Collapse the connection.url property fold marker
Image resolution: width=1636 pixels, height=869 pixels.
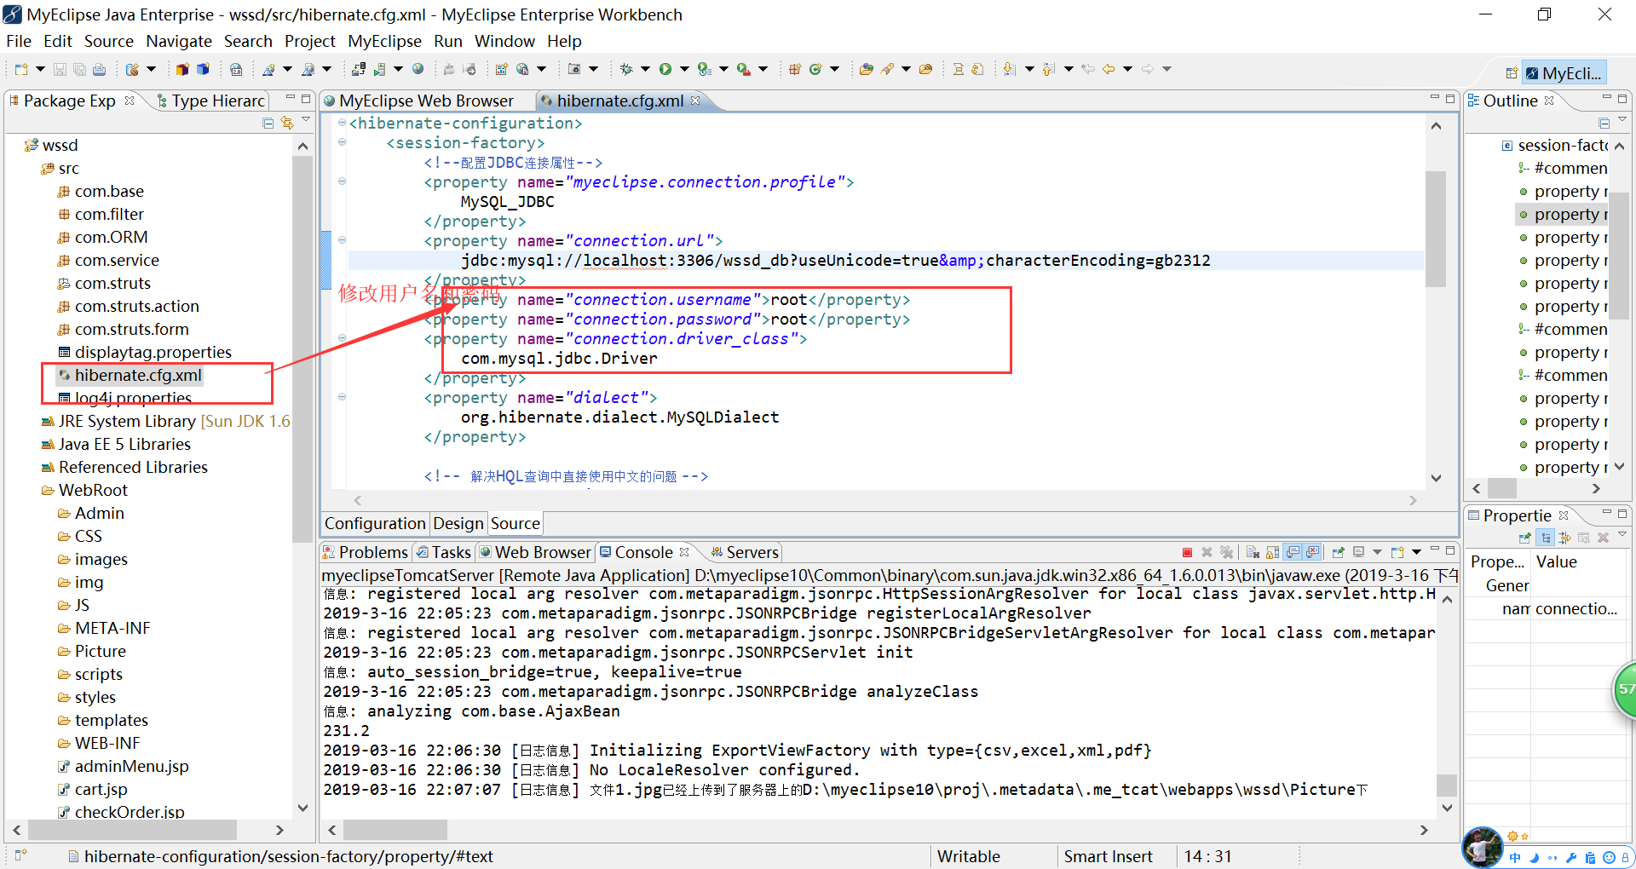342,240
